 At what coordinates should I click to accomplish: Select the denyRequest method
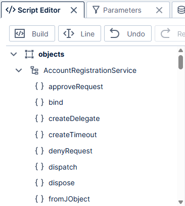pos(70,151)
